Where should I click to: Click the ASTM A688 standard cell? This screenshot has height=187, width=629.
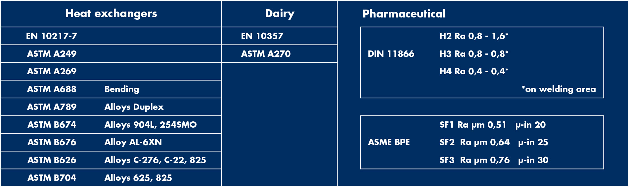[x=52, y=89]
